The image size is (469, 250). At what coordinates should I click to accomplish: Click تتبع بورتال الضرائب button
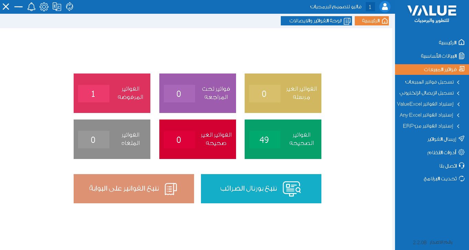coord(261,189)
